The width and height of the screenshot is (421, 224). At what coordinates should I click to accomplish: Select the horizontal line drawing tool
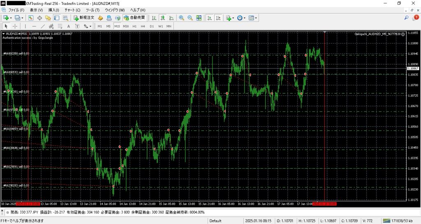(x=34, y=26)
